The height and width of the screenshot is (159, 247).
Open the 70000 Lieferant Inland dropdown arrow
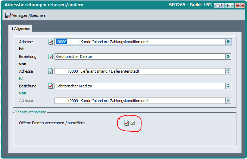click(x=228, y=71)
